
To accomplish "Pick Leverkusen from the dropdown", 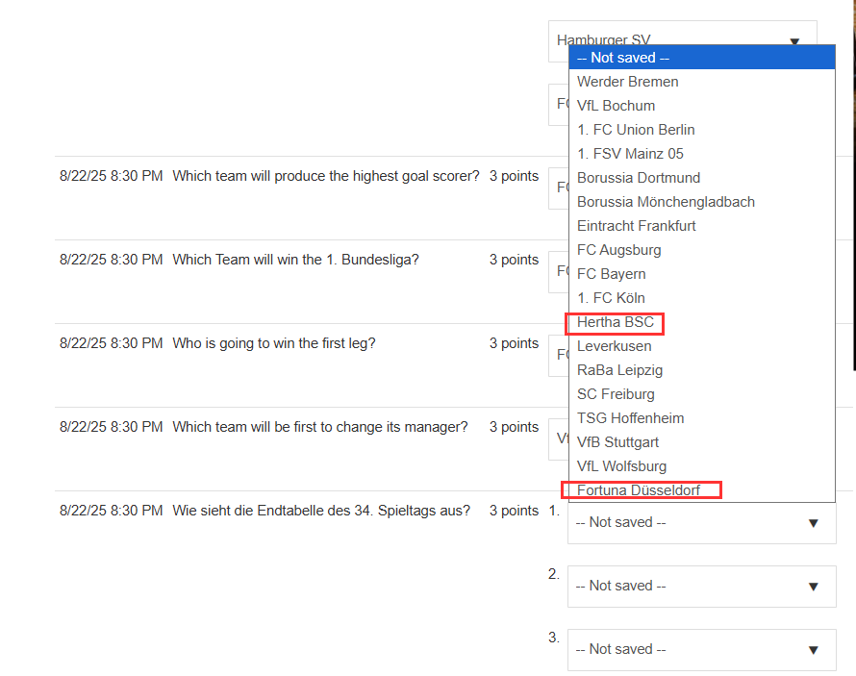I will pyautogui.click(x=701, y=346).
